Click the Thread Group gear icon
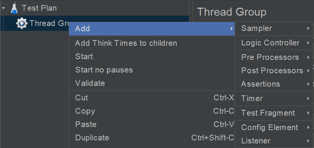314x148 pixels. tap(21, 23)
